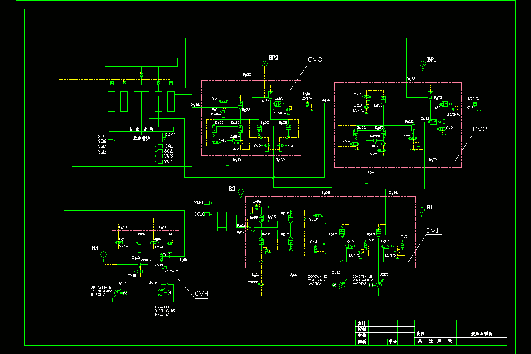Click the BP1 pressure gauge symbol

(423, 65)
